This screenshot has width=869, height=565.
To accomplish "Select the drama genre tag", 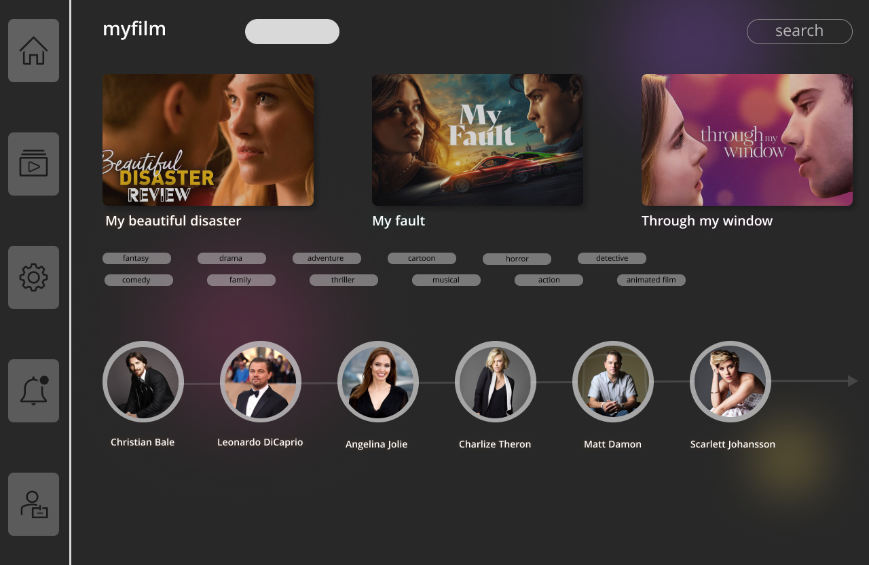I will (232, 258).
